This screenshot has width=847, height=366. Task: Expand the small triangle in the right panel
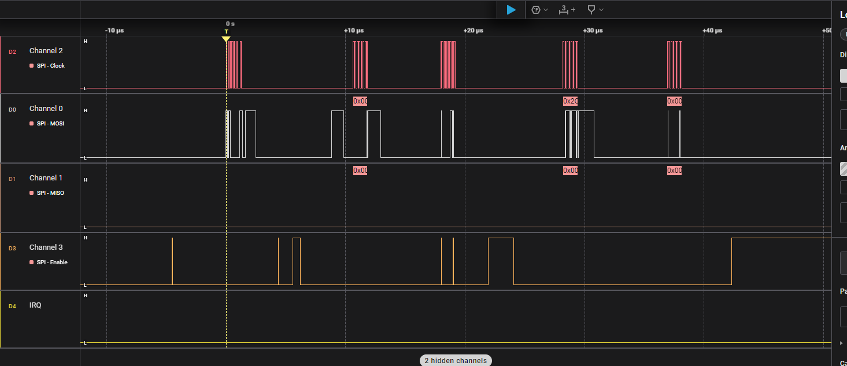click(x=841, y=343)
